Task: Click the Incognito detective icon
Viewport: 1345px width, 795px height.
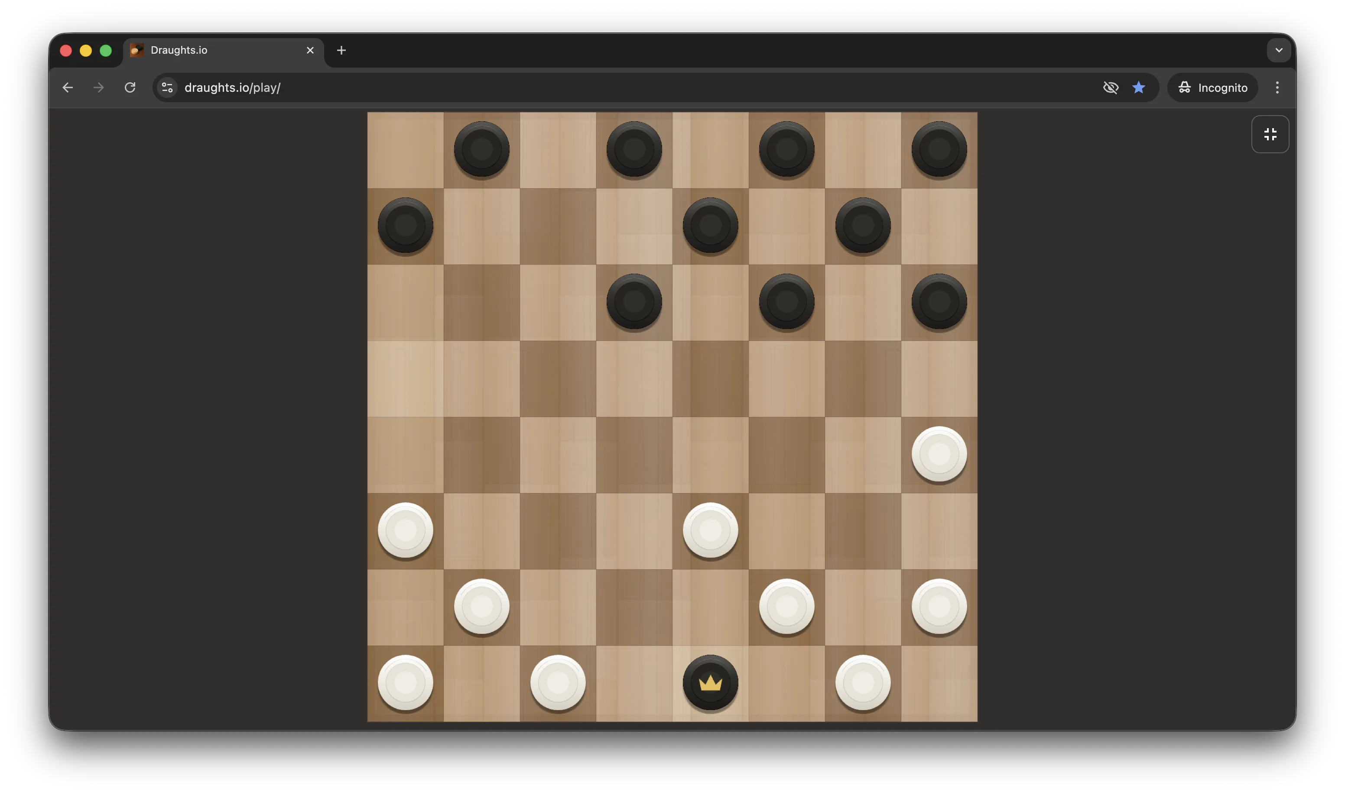Action: click(1185, 87)
